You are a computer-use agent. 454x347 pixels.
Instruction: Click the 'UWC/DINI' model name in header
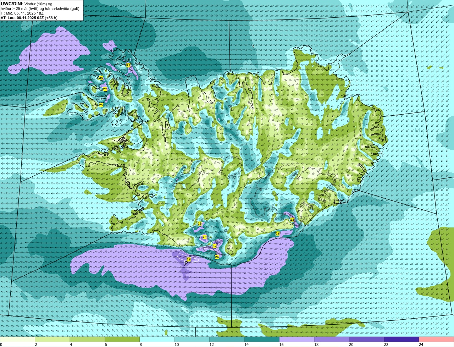pos(11,4)
